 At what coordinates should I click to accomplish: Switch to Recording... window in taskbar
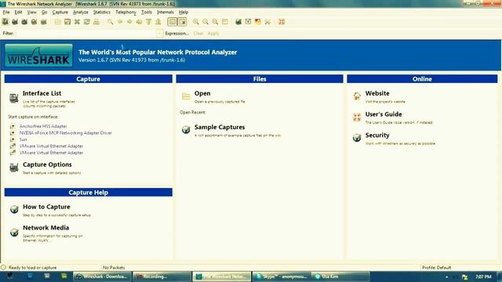point(162,277)
